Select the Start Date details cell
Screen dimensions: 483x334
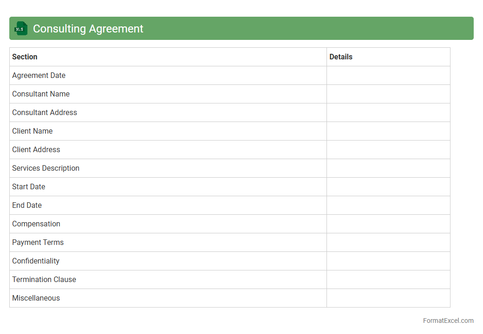(388, 186)
